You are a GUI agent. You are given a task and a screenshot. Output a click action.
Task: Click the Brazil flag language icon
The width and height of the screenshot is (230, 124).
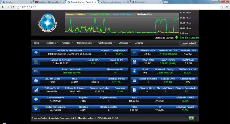tap(191, 118)
